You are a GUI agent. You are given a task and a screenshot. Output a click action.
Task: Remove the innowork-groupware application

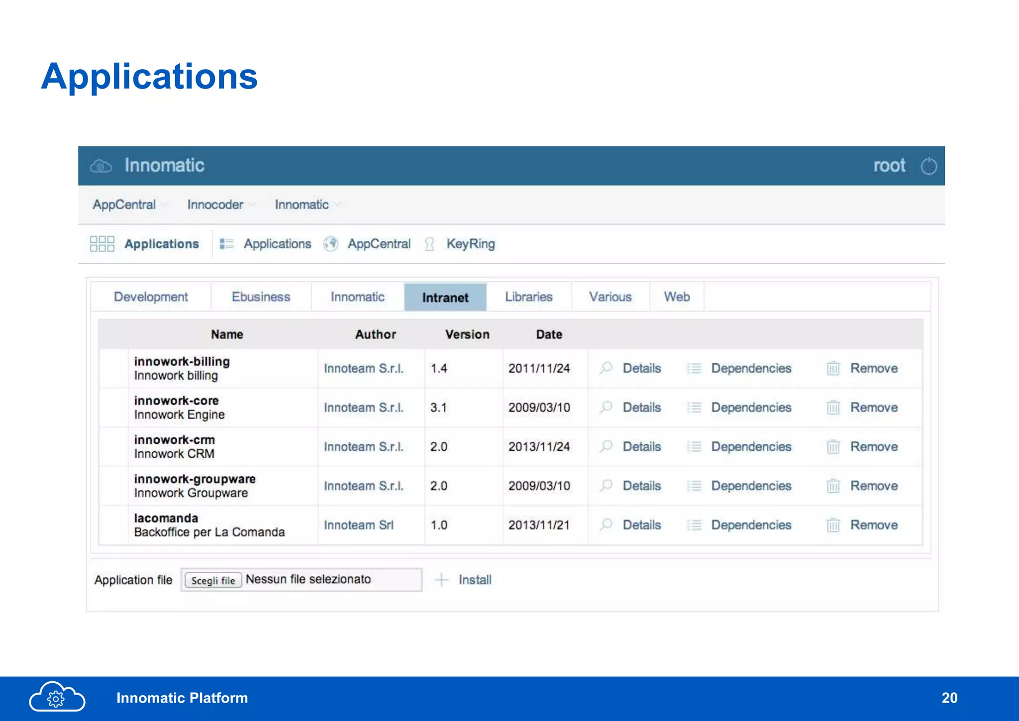point(873,486)
